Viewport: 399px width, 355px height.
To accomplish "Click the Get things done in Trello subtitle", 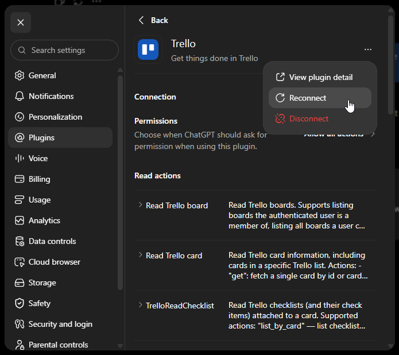I will click(215, 59).
